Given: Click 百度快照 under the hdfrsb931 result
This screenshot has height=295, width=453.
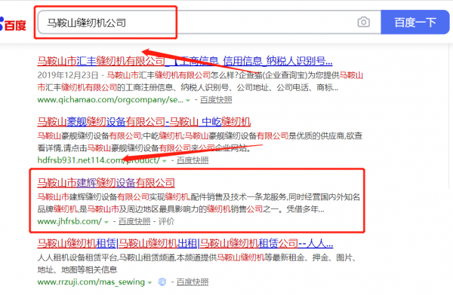Looking at the screenshot, I should [x=193, y=160].
